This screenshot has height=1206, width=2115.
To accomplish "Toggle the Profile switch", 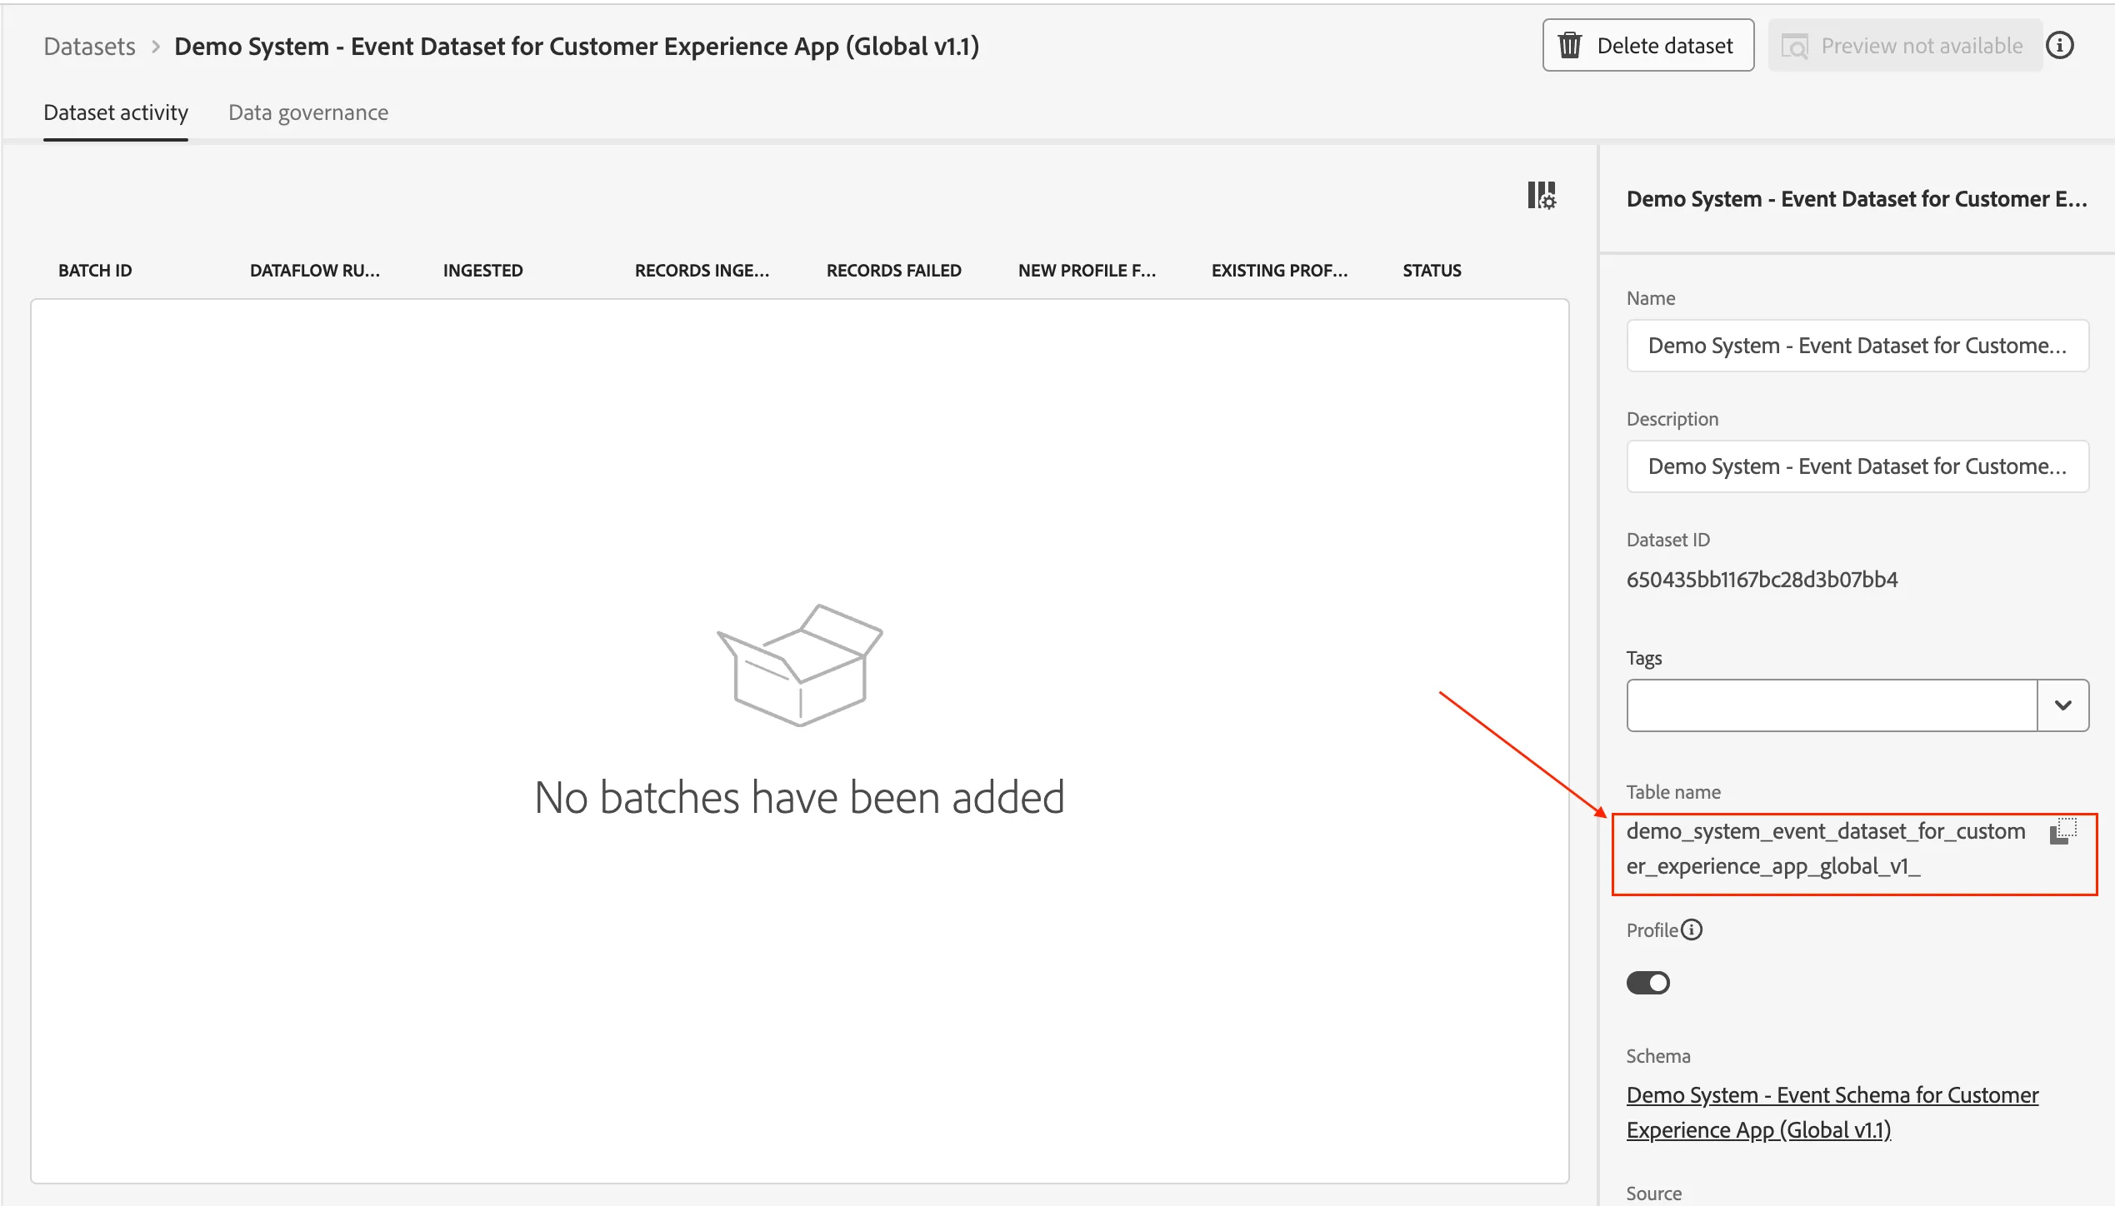I will click(x=1647, y=983).
